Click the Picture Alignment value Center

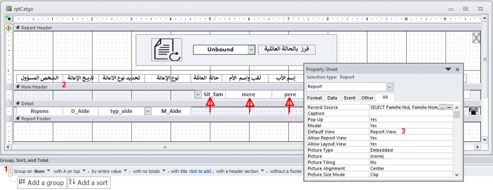[411, 168]
